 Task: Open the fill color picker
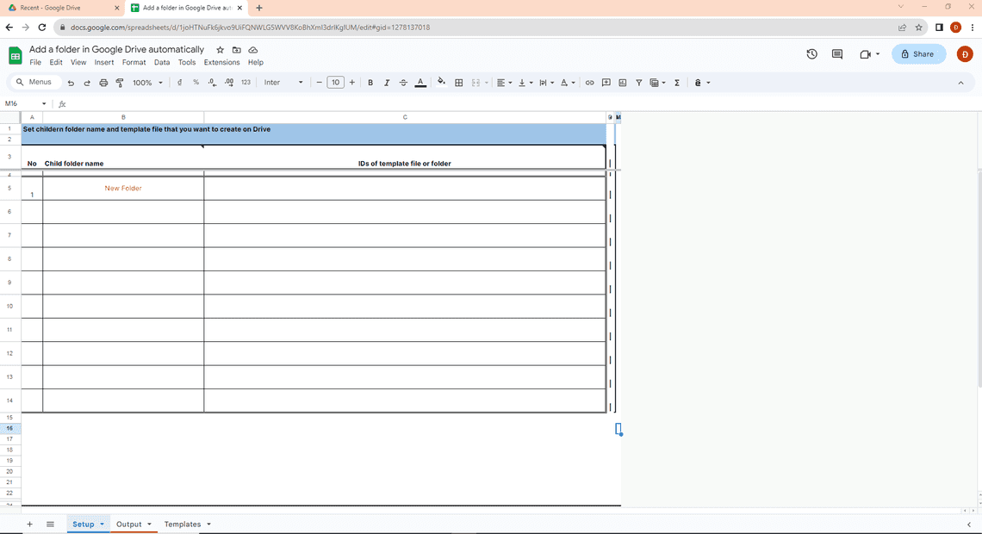click(441, 83)
